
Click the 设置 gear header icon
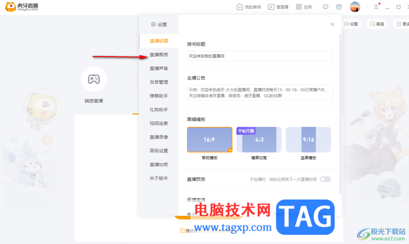point(153,25)
